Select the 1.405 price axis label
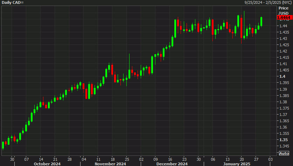Screen dimensions: 293x166 (284, 70)
